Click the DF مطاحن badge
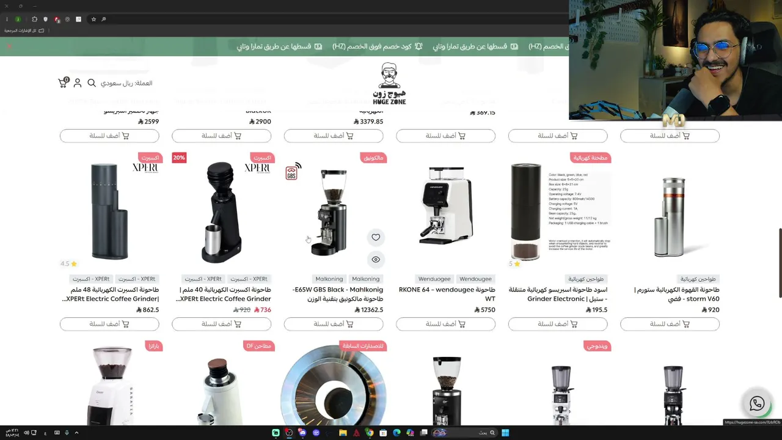This screenshot has height=440, width=782. pyautogui.click(x=258, y=346)
